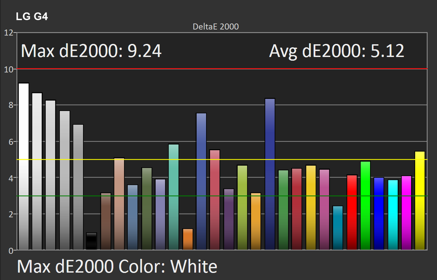Select the bright cyan bar
This screenshot has height=280, width=437.
point(393,215)
